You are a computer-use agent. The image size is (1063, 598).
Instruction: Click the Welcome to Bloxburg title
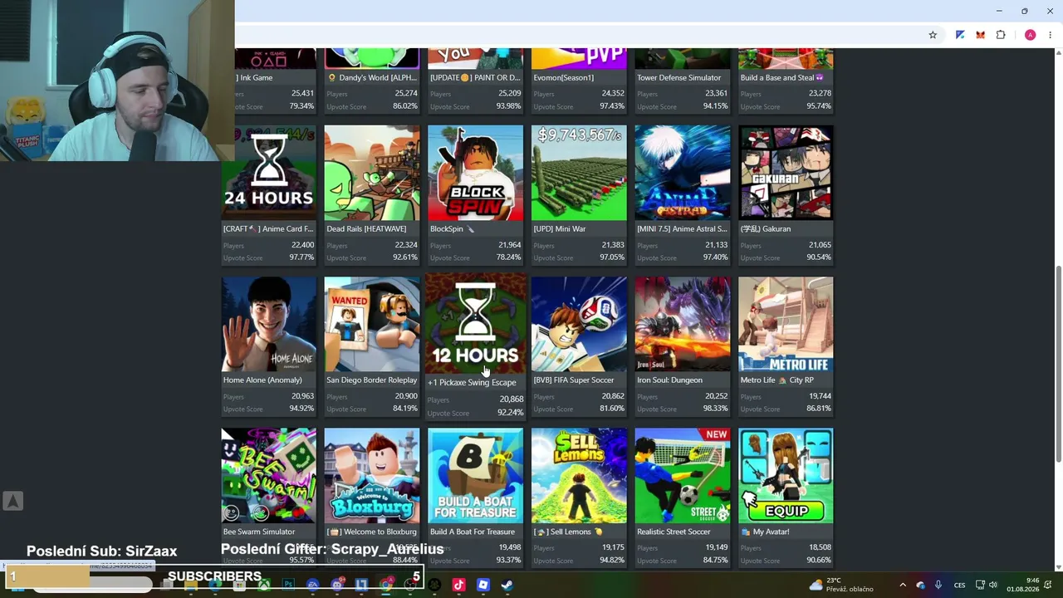[x=372, y=532]
